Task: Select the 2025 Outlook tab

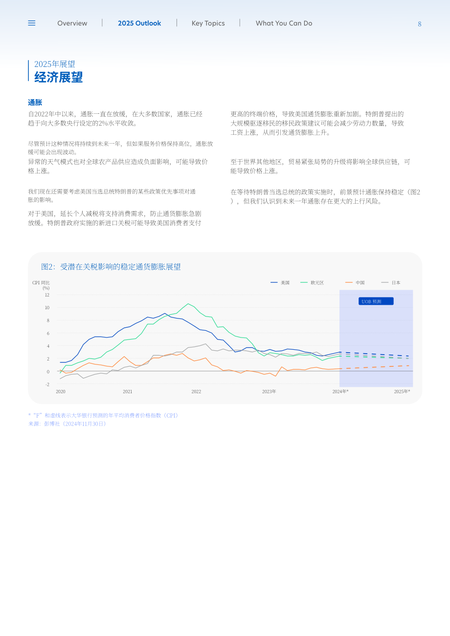Action: point(139,23)
